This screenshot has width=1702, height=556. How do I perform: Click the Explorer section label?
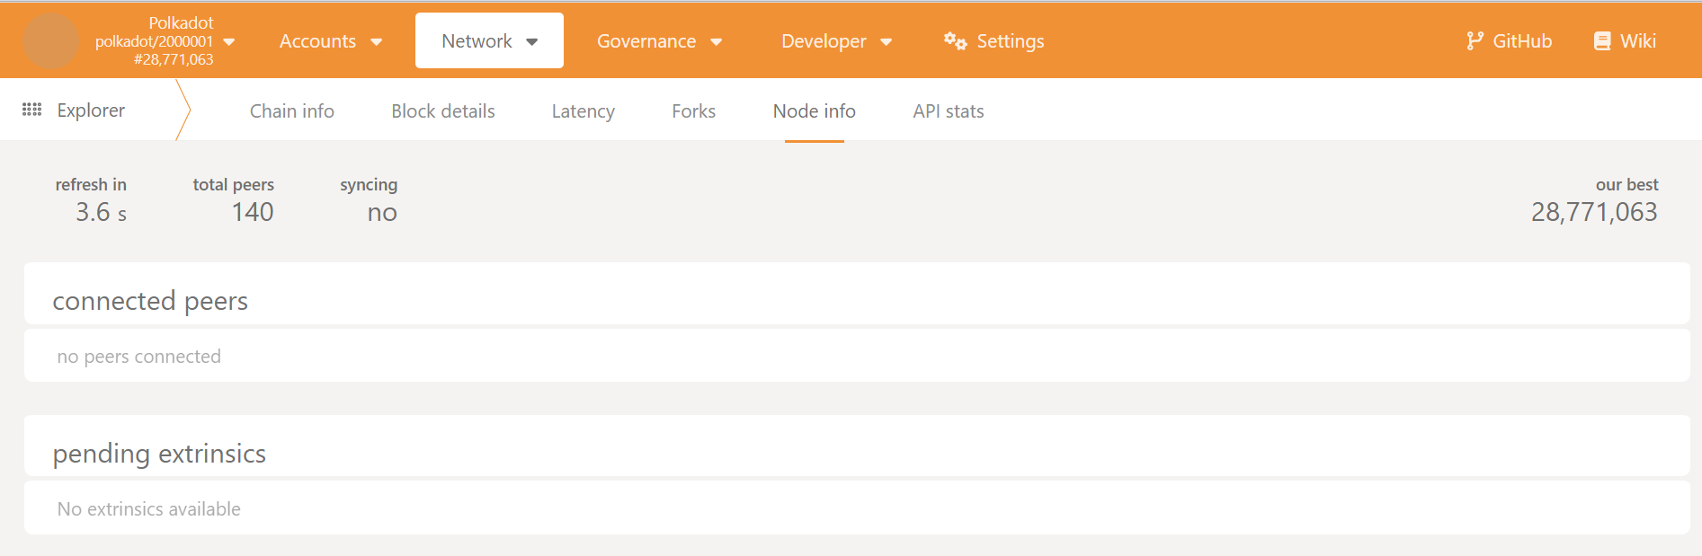pos(91,110)
